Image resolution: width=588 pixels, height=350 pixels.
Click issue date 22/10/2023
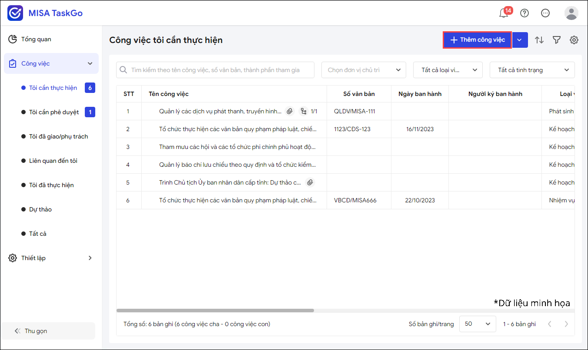[x=420, y=200]
